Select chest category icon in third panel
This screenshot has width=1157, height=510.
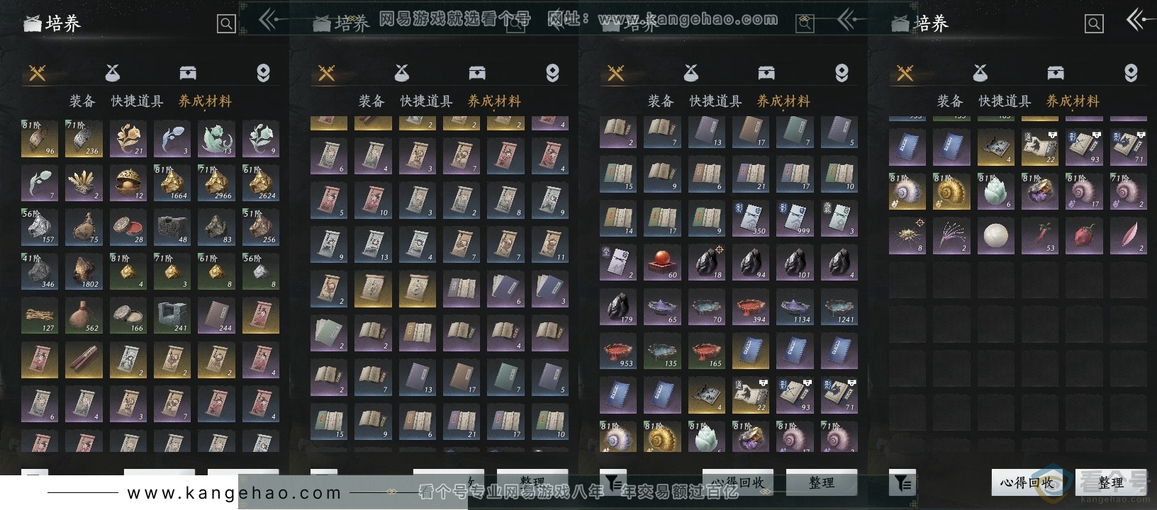click(x=766, y=72)
